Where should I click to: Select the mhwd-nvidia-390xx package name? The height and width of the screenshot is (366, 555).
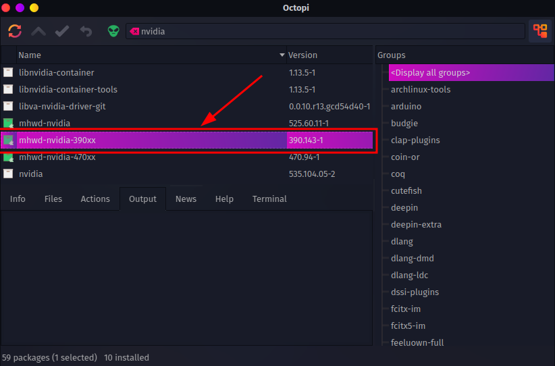[57, 140]
